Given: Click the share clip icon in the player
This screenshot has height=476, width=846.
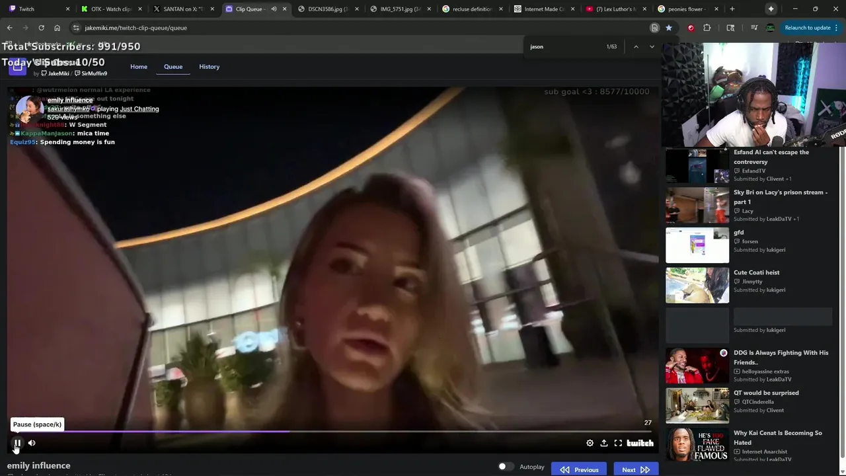Looking at the screenshot, I should point(603,443).
